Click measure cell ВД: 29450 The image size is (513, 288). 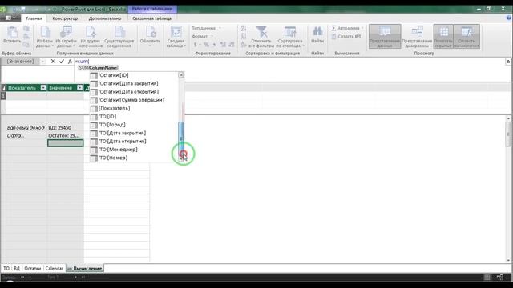click(x=66, y=128)
